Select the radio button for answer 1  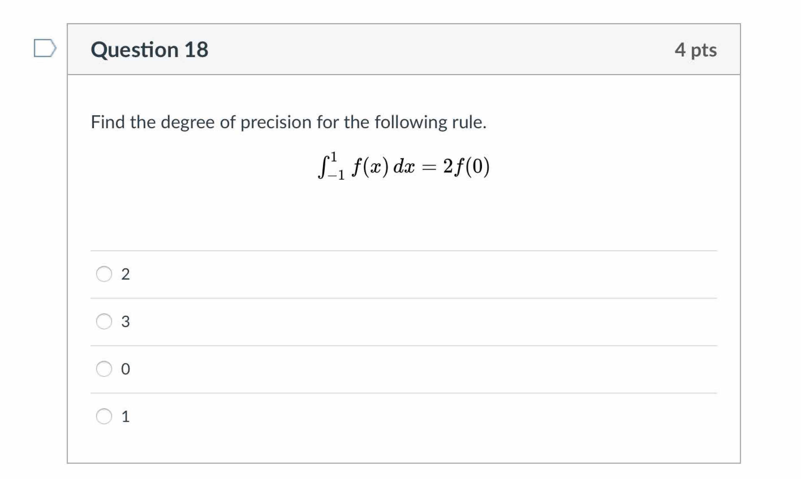(x=104, y=417)
